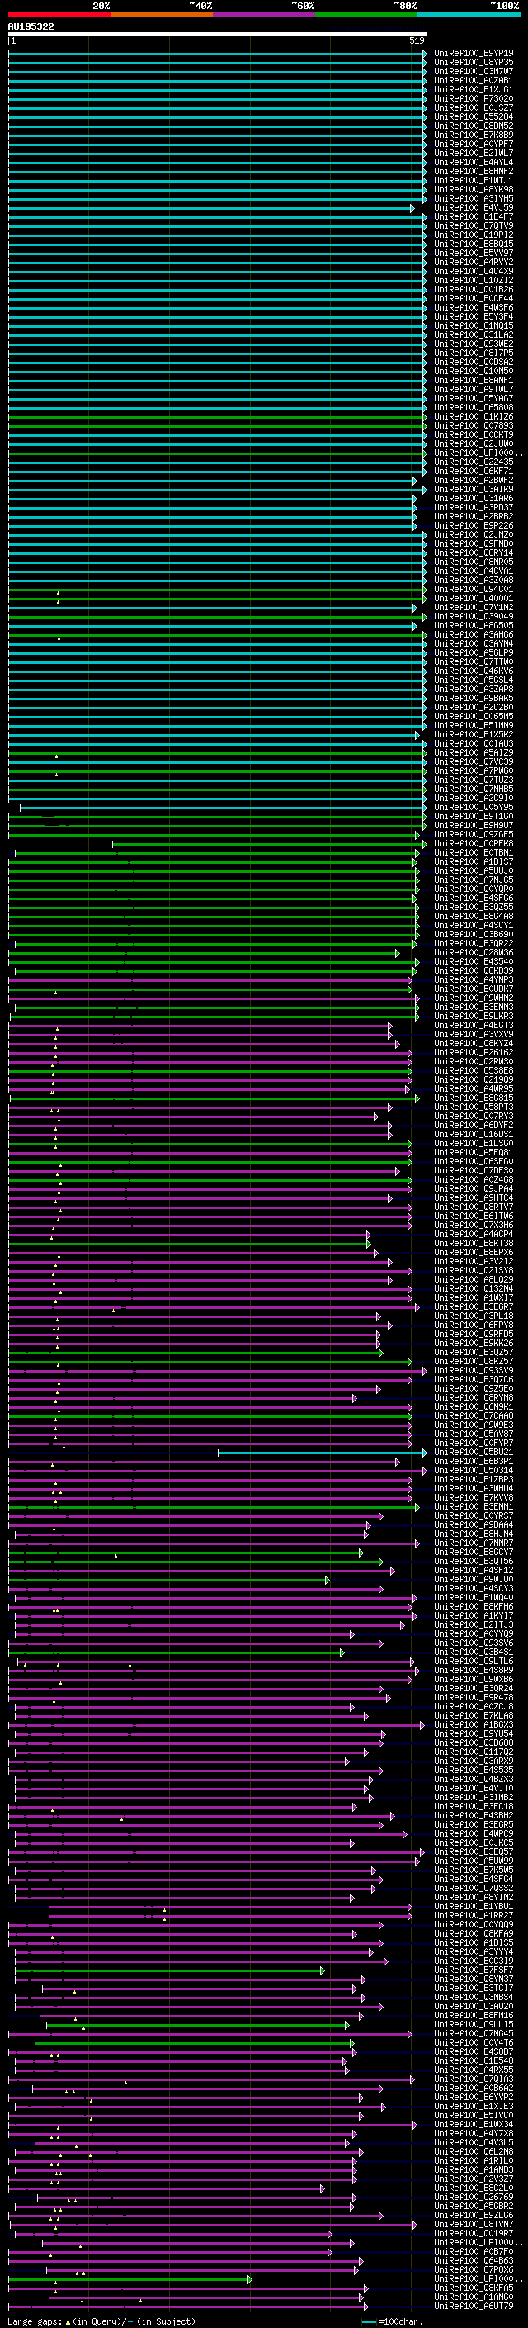This screenshot has height=2328, width=528.
Task: Select the UniRef100_Q19PI2 label
Action: [x=474, y=235]
